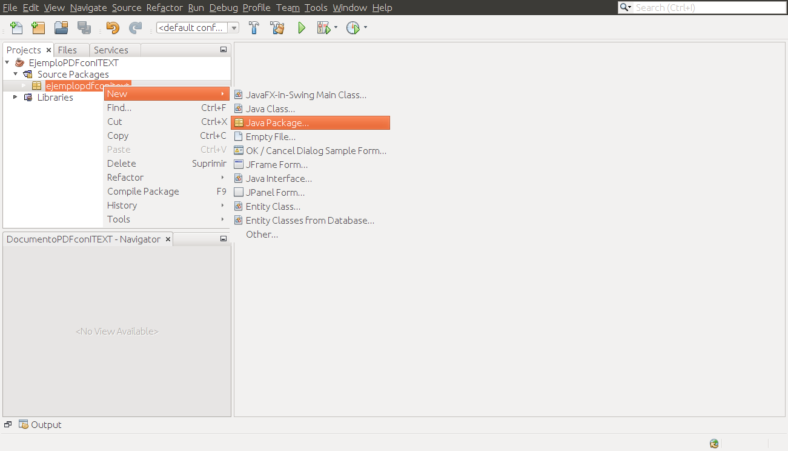The image size is (788, 451).
Task: Expand the Libraries node in the Projects tree
Action: [15, 97]
